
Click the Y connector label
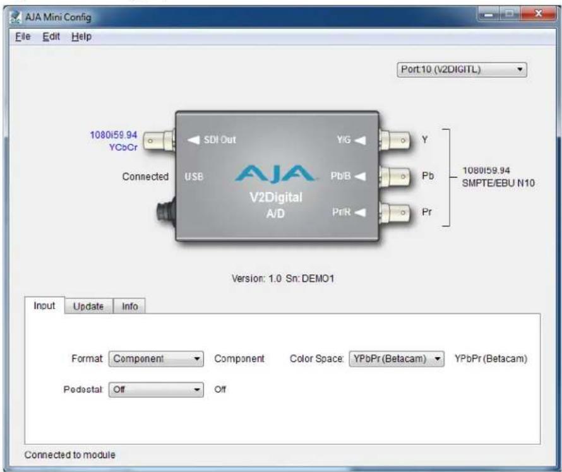point(425,139)
